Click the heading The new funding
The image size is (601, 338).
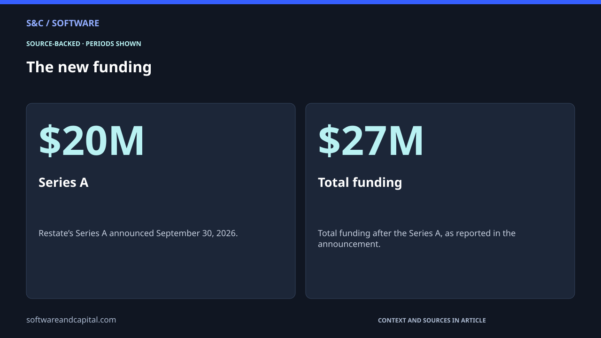coord(89,67)
